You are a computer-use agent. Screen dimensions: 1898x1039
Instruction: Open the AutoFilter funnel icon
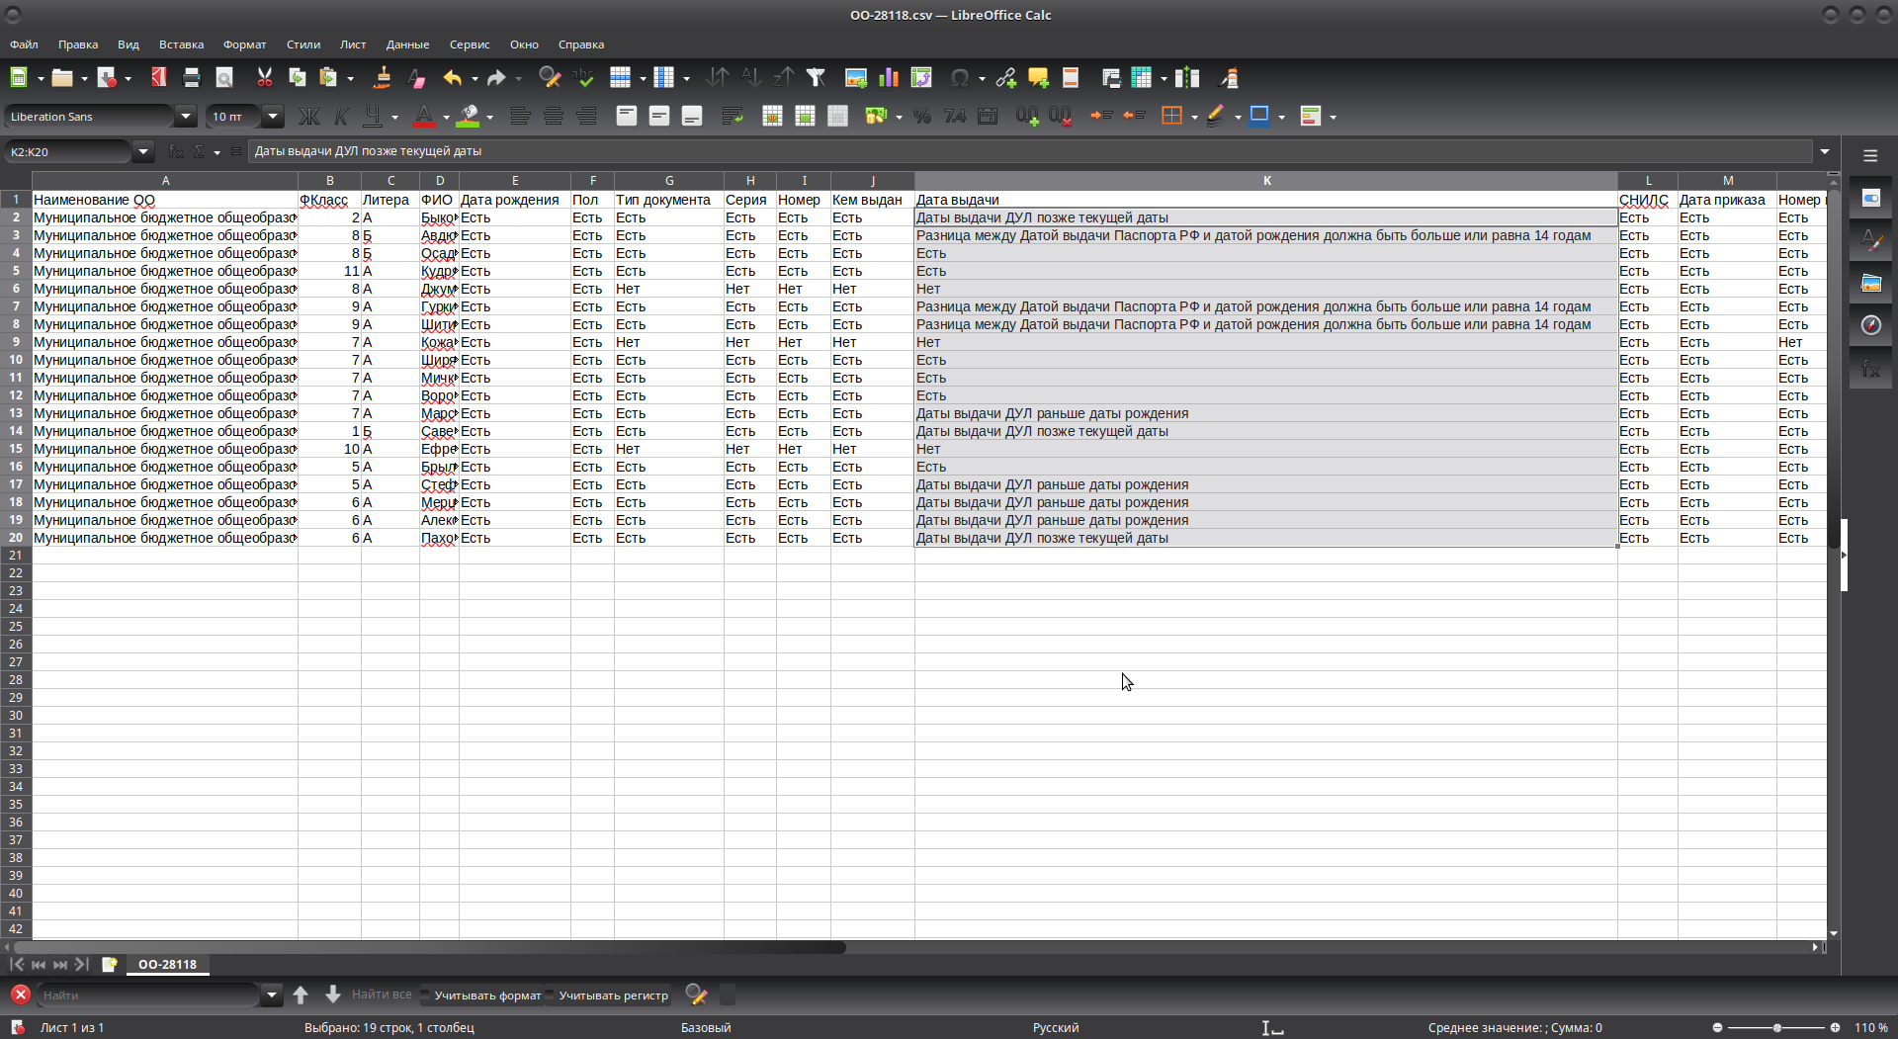coord(816,78)
